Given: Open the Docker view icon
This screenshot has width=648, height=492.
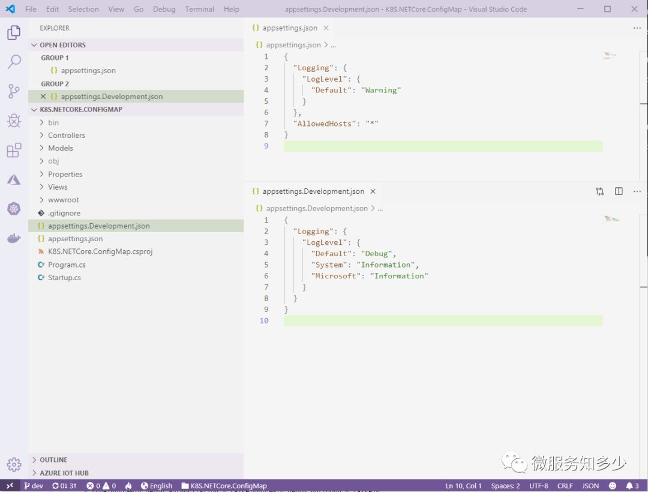Looking at the screenshot, I should click(14, 238).
